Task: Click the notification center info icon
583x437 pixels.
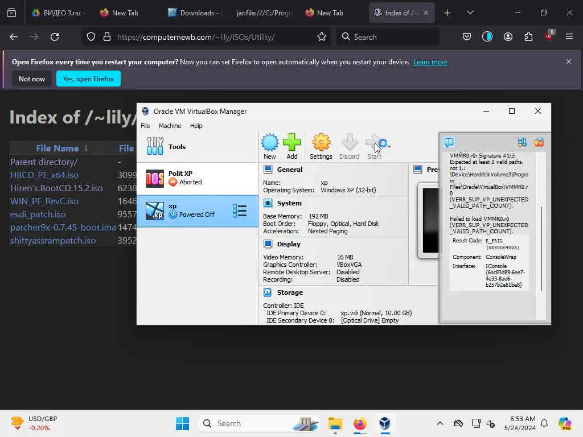Action: tap(449, 142)
